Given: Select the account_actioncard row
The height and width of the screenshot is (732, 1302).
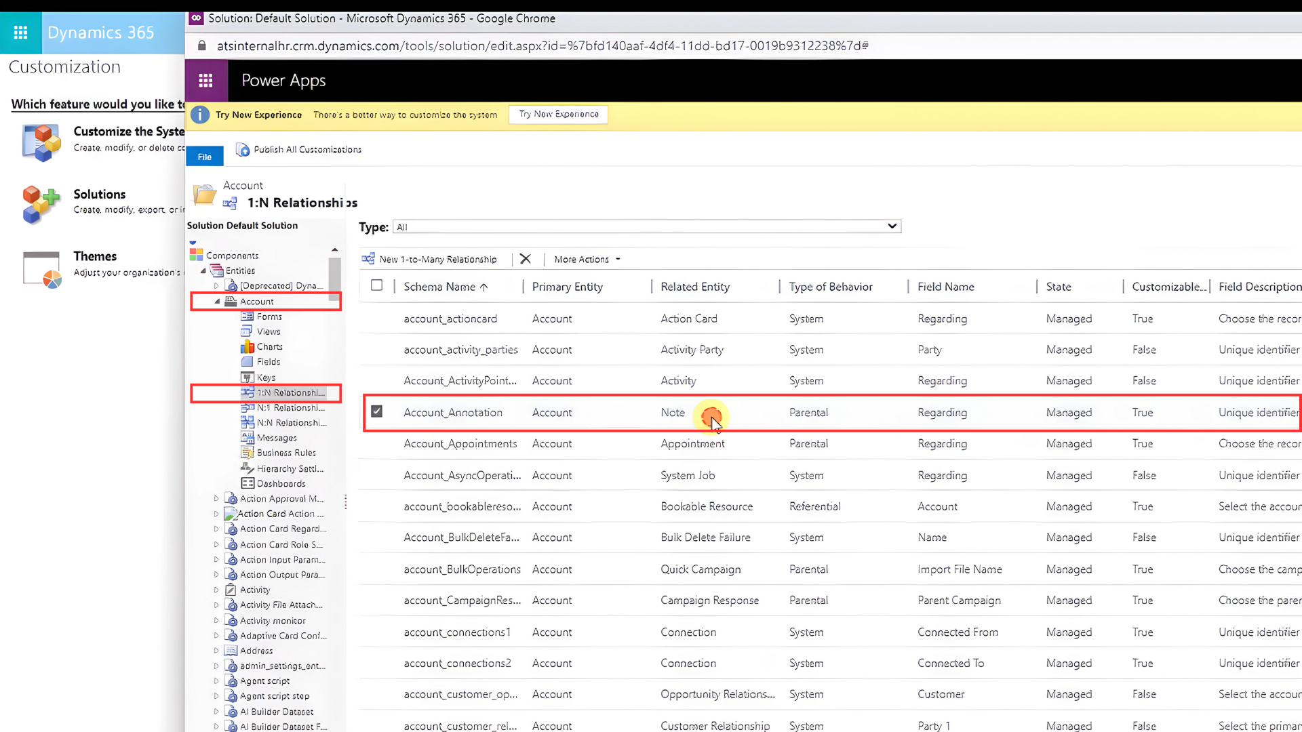Looking at the screenshot, I should point(830,319).
